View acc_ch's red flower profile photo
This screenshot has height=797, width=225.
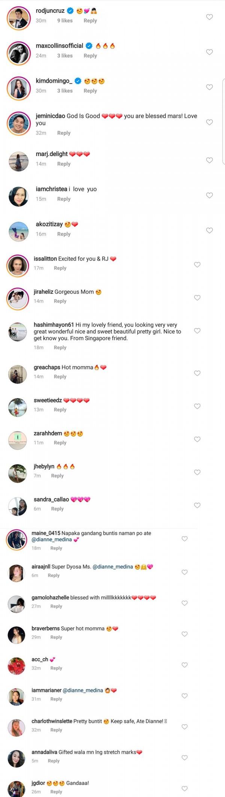[16, 666]
